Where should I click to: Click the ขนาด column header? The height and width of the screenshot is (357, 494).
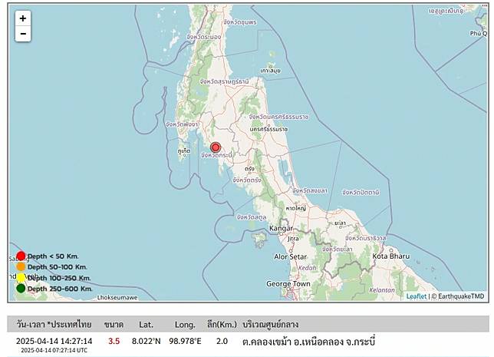click(114, 324)
